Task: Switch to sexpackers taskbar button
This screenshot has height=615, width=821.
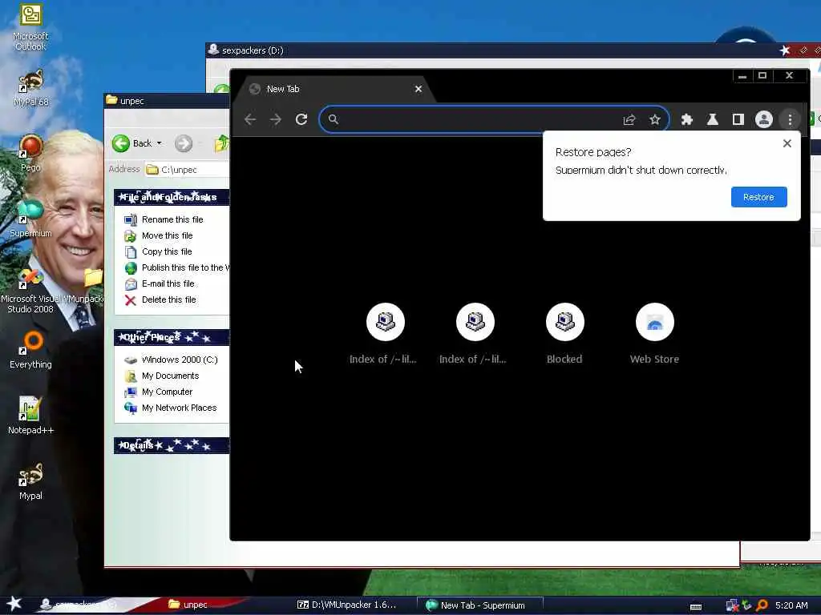Action: [79, 605]
